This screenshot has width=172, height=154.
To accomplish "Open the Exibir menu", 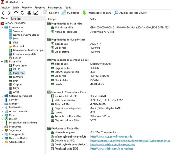I will (x=15, y=8).
